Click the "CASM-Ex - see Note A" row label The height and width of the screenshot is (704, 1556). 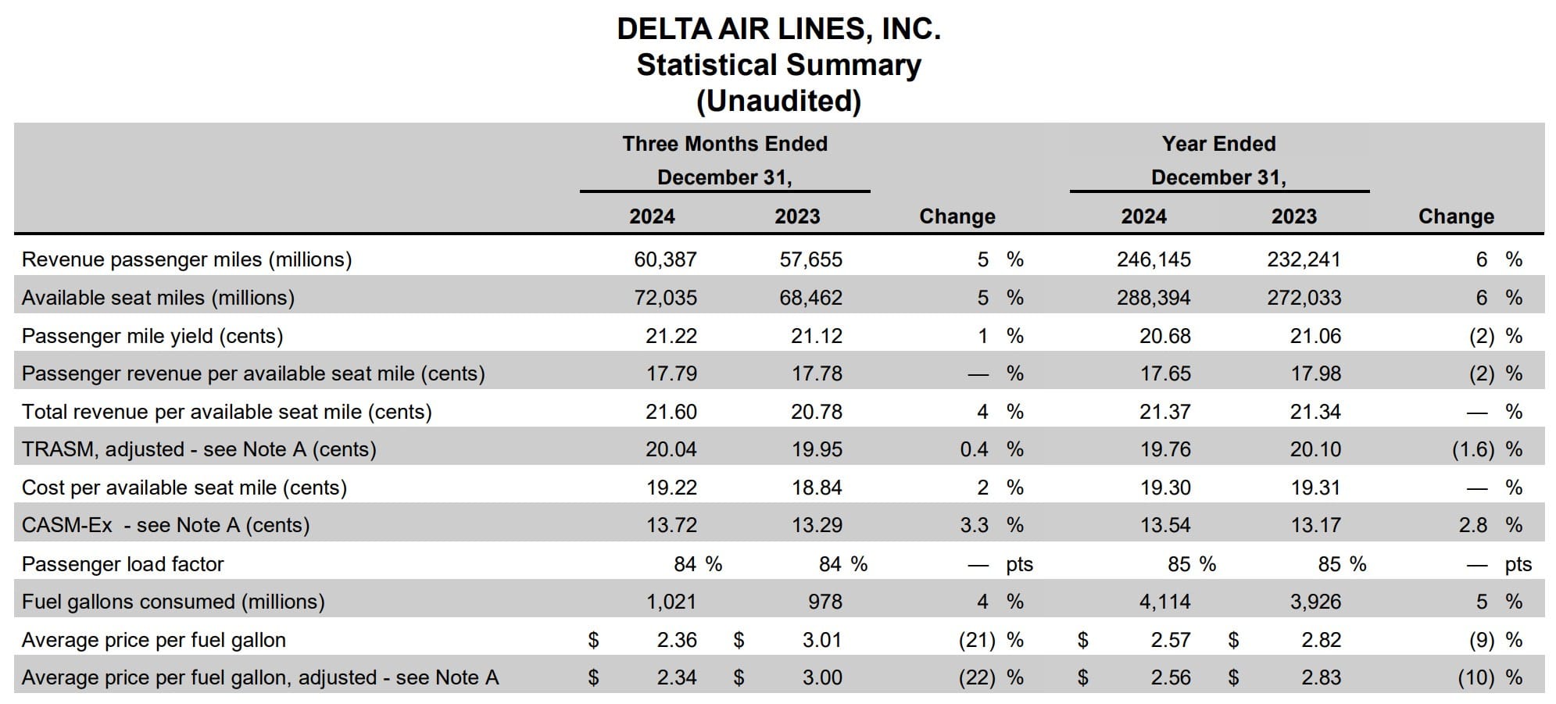pos(166,525)
